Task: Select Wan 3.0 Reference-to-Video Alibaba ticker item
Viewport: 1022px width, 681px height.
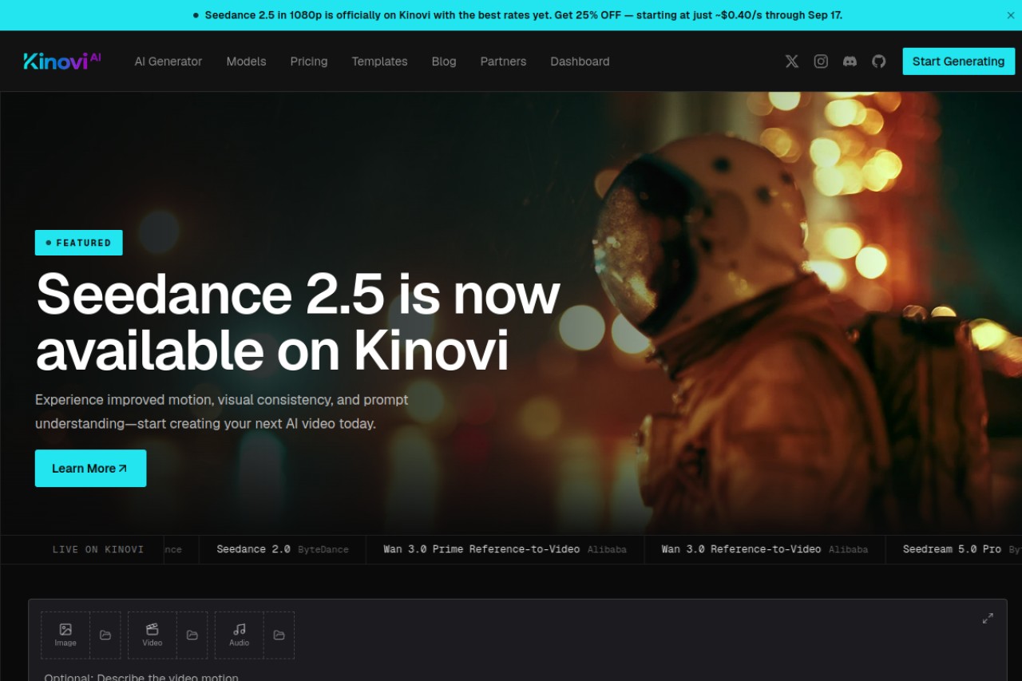Action: (x=764, y=549)
